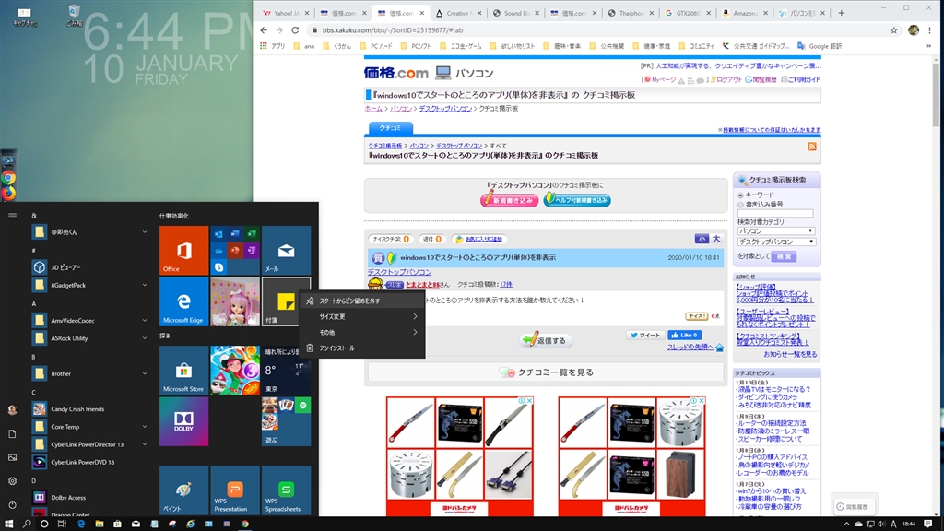Image resolution: width=944 pixels, height=531 pixels.
Task: Click the Windows Start button on the taskbar
Action: tap(9, 524)
